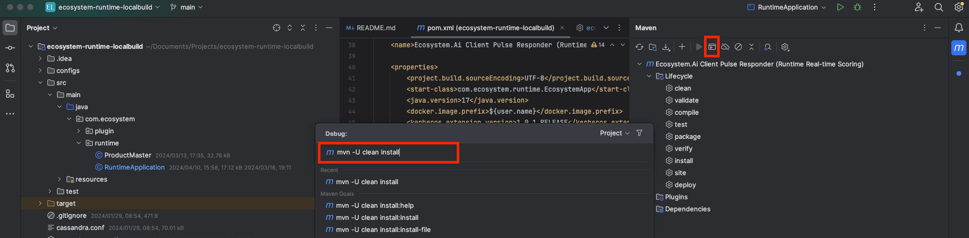
Task: Show more tool windows ellipsis
Action: (x=10, y=114)
